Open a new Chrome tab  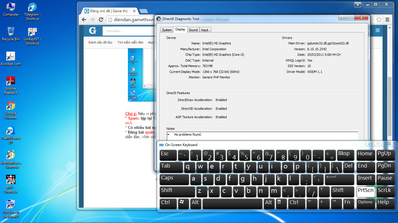[x=143, y=11]
